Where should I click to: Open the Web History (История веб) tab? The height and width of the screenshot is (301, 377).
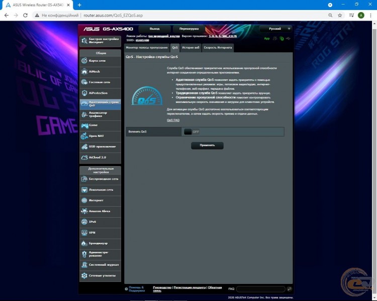[x=191, y=48]
